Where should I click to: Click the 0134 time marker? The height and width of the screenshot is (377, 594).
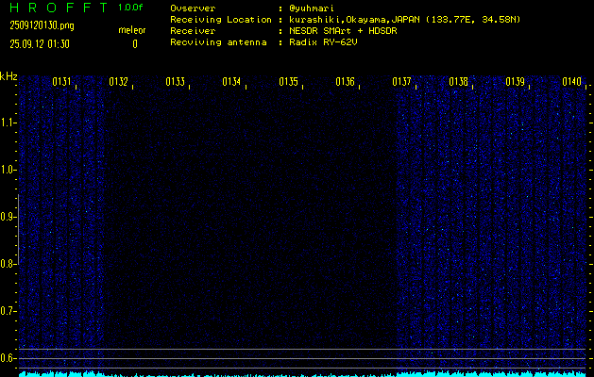click(x=231, y=82)
